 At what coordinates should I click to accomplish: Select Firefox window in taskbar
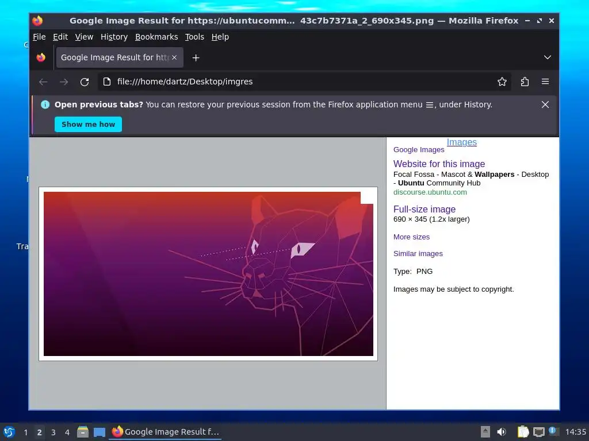pyautogui.click(x=165, y=432)
